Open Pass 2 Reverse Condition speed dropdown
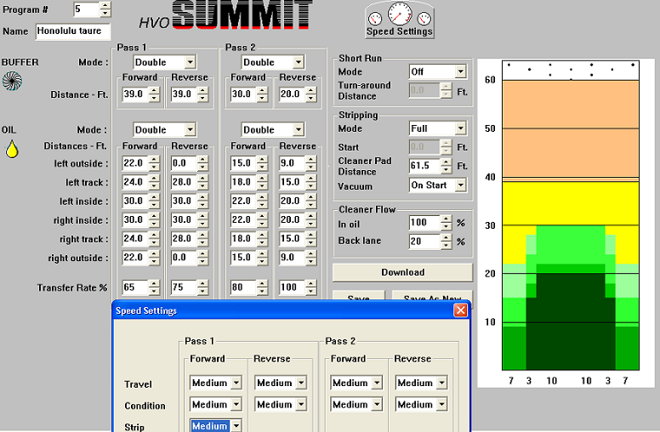The height and width of the screenshot is (432, 660). point(441,404)
